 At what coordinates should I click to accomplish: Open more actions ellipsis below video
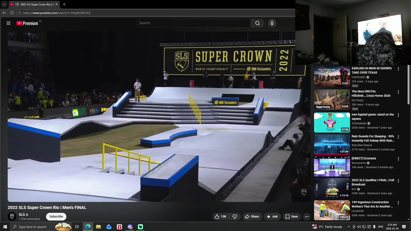[307, 217]
